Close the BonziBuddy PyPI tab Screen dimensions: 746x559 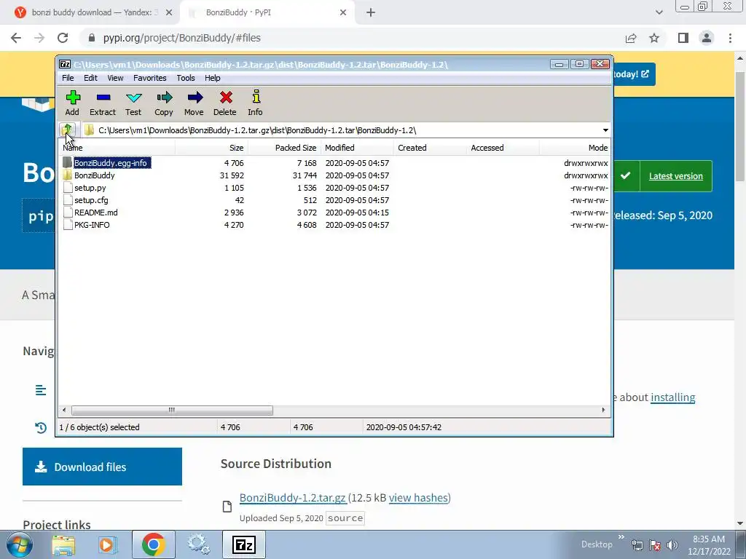point(343,12)
